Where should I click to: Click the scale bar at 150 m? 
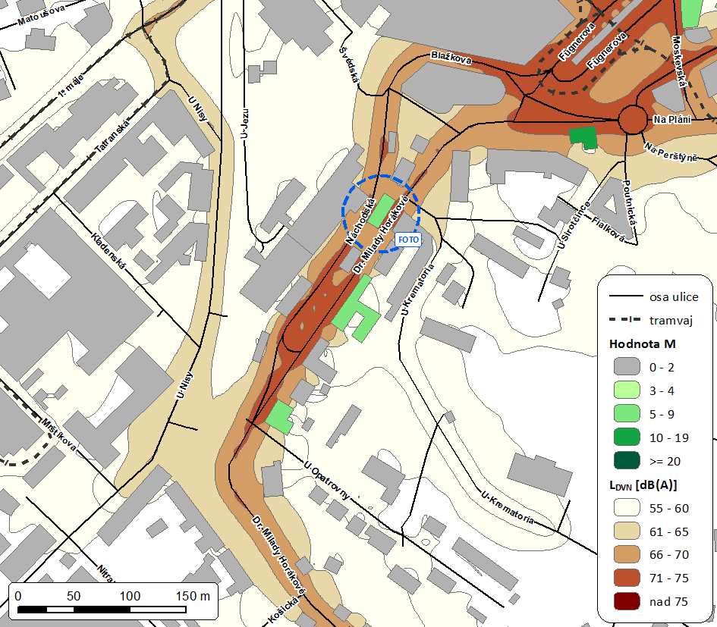pos(193,596)
